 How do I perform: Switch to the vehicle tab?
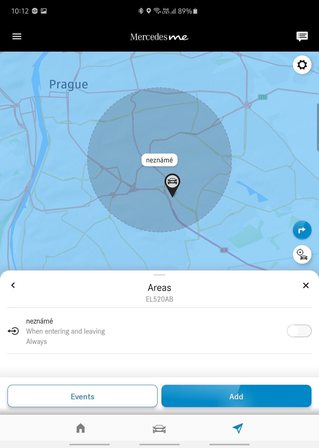pos(159,429)
